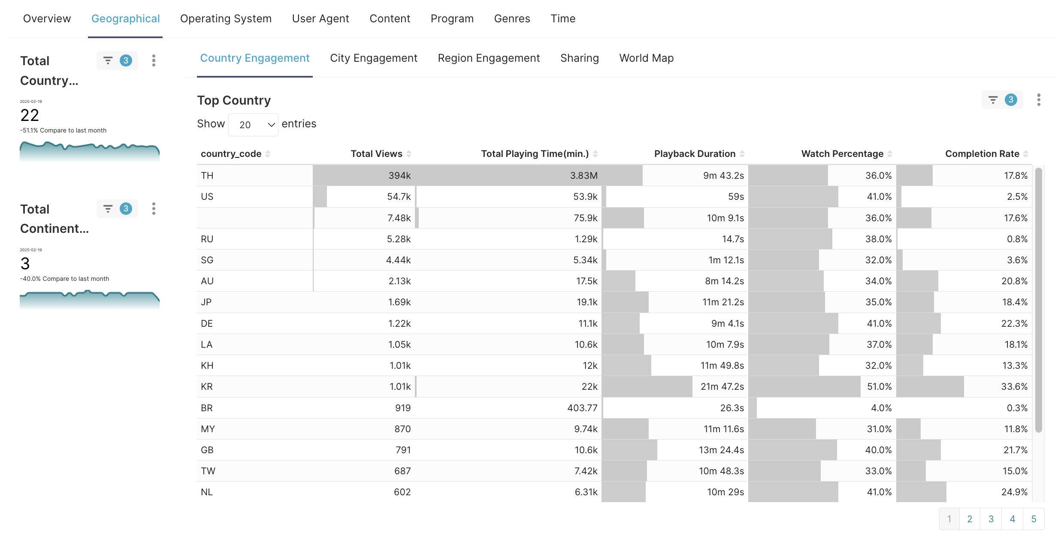This screenshot has width=1064, height=548.
Task: Switch to the Overview tab
Action: pos(47,18)
